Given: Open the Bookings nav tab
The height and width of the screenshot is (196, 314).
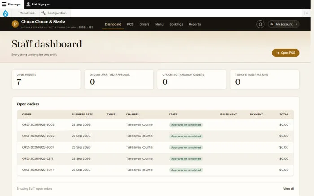Looking at the screenshot, I should coord(176,24).
